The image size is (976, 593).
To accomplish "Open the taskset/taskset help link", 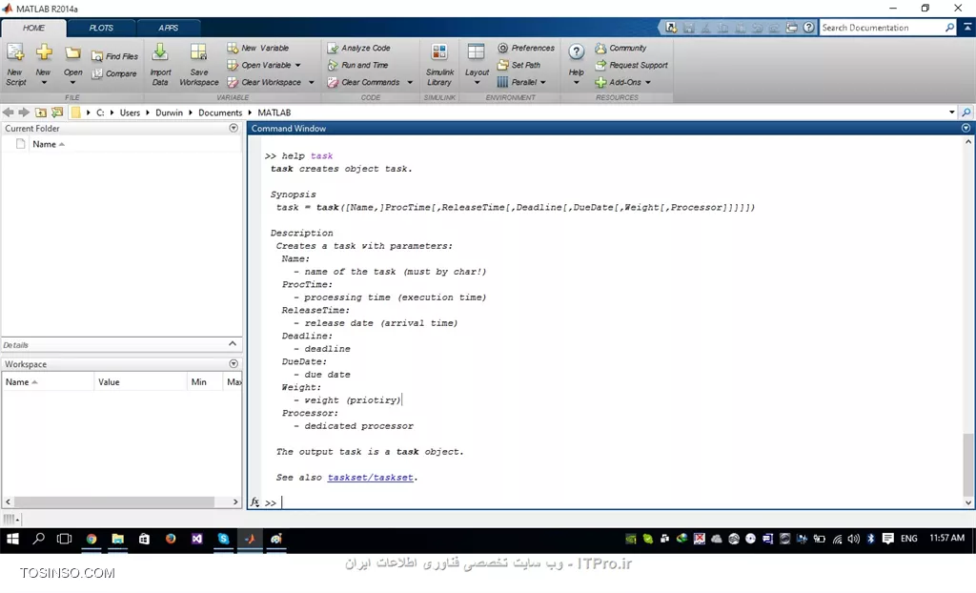I will [371, 478].
